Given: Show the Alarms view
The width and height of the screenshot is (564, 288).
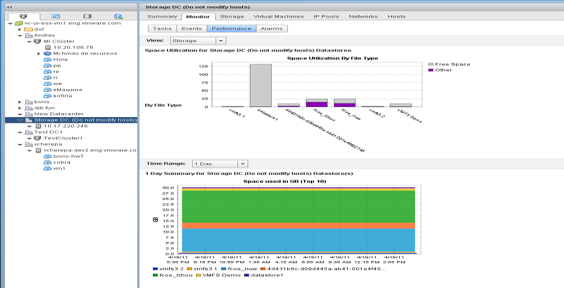Looking at the screenshot, I should [272, 29].
